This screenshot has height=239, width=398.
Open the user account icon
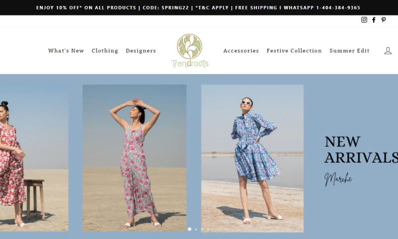[388, 51]
